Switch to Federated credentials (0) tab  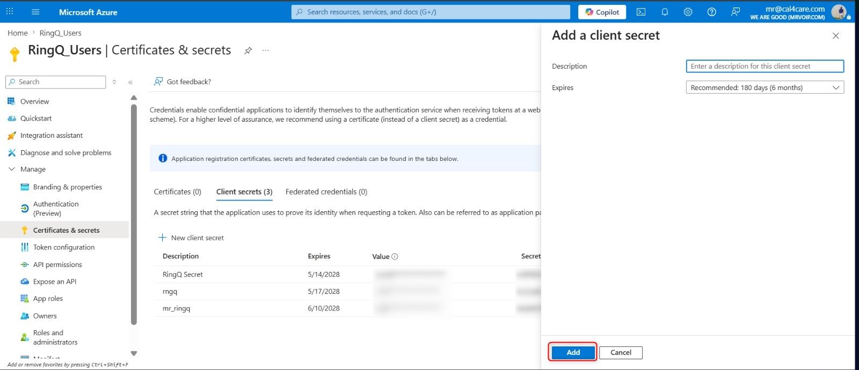pyautogui.click(x=326, y=191)
